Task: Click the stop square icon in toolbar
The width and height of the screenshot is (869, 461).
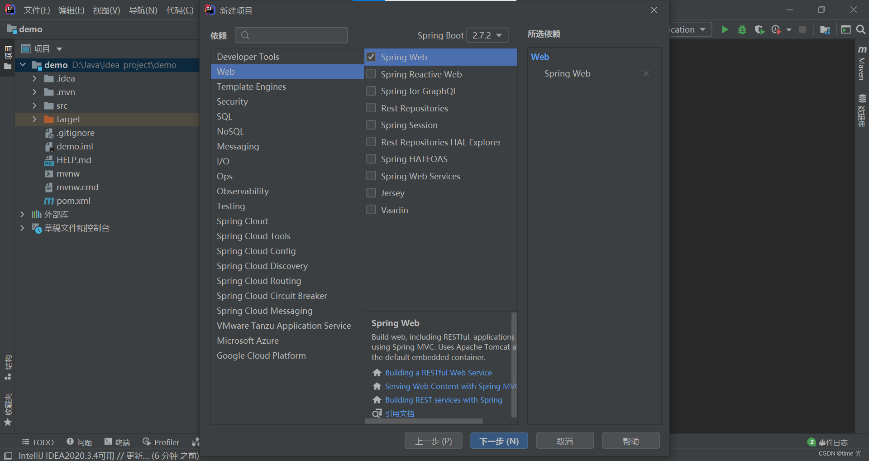Action: click(802, 29)
